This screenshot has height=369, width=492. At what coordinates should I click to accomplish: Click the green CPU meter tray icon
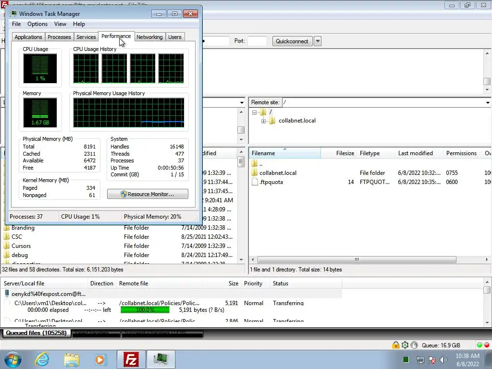[406, 359]
